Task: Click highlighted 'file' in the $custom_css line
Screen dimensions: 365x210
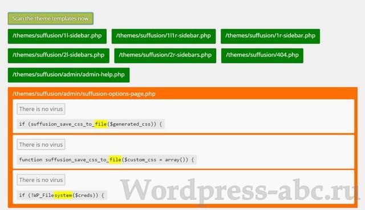Action: (x=115, y=160)
